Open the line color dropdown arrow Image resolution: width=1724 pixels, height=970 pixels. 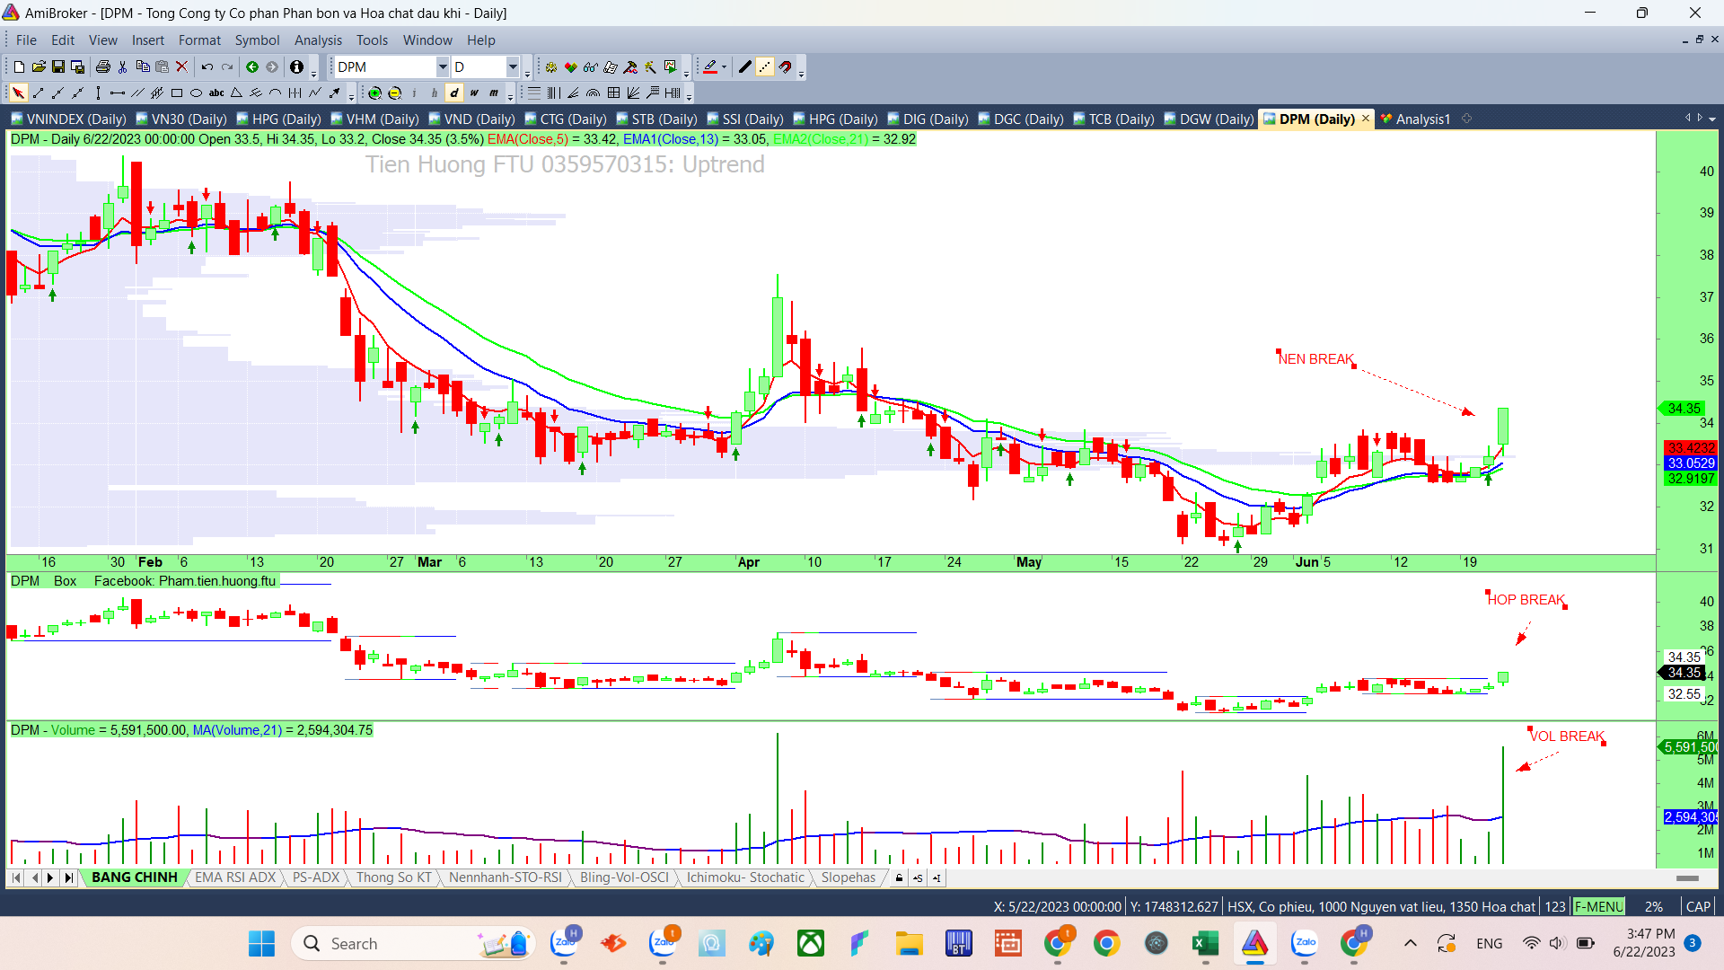pyautogui.click(x=724, y=67)
